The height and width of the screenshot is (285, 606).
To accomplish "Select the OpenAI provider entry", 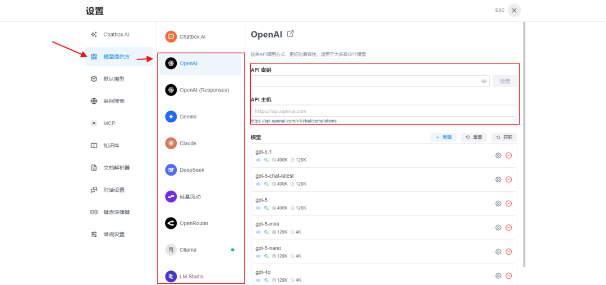I will coord(200,63).
